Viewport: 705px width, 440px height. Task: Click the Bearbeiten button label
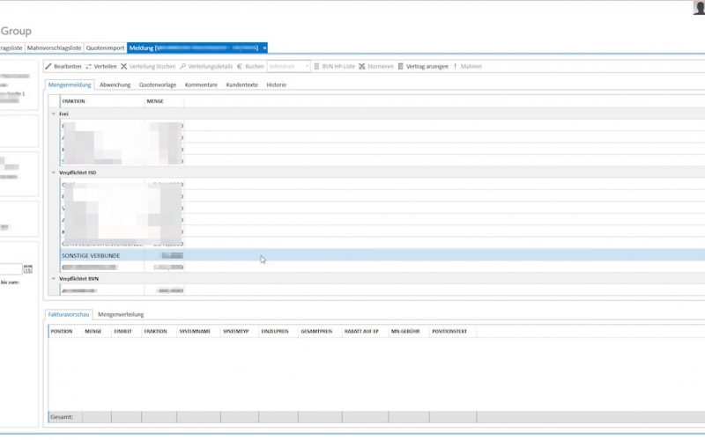[x=68, y=66]
